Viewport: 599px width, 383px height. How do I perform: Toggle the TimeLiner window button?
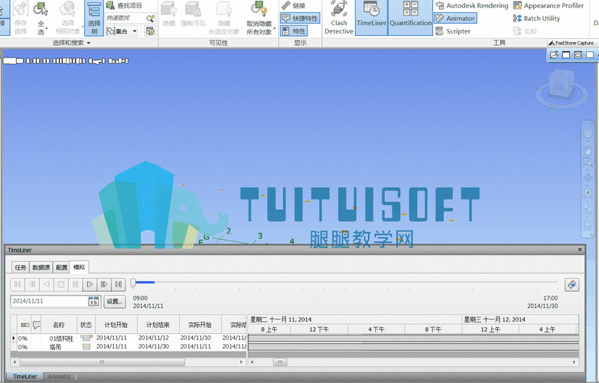tap(371, 18)
